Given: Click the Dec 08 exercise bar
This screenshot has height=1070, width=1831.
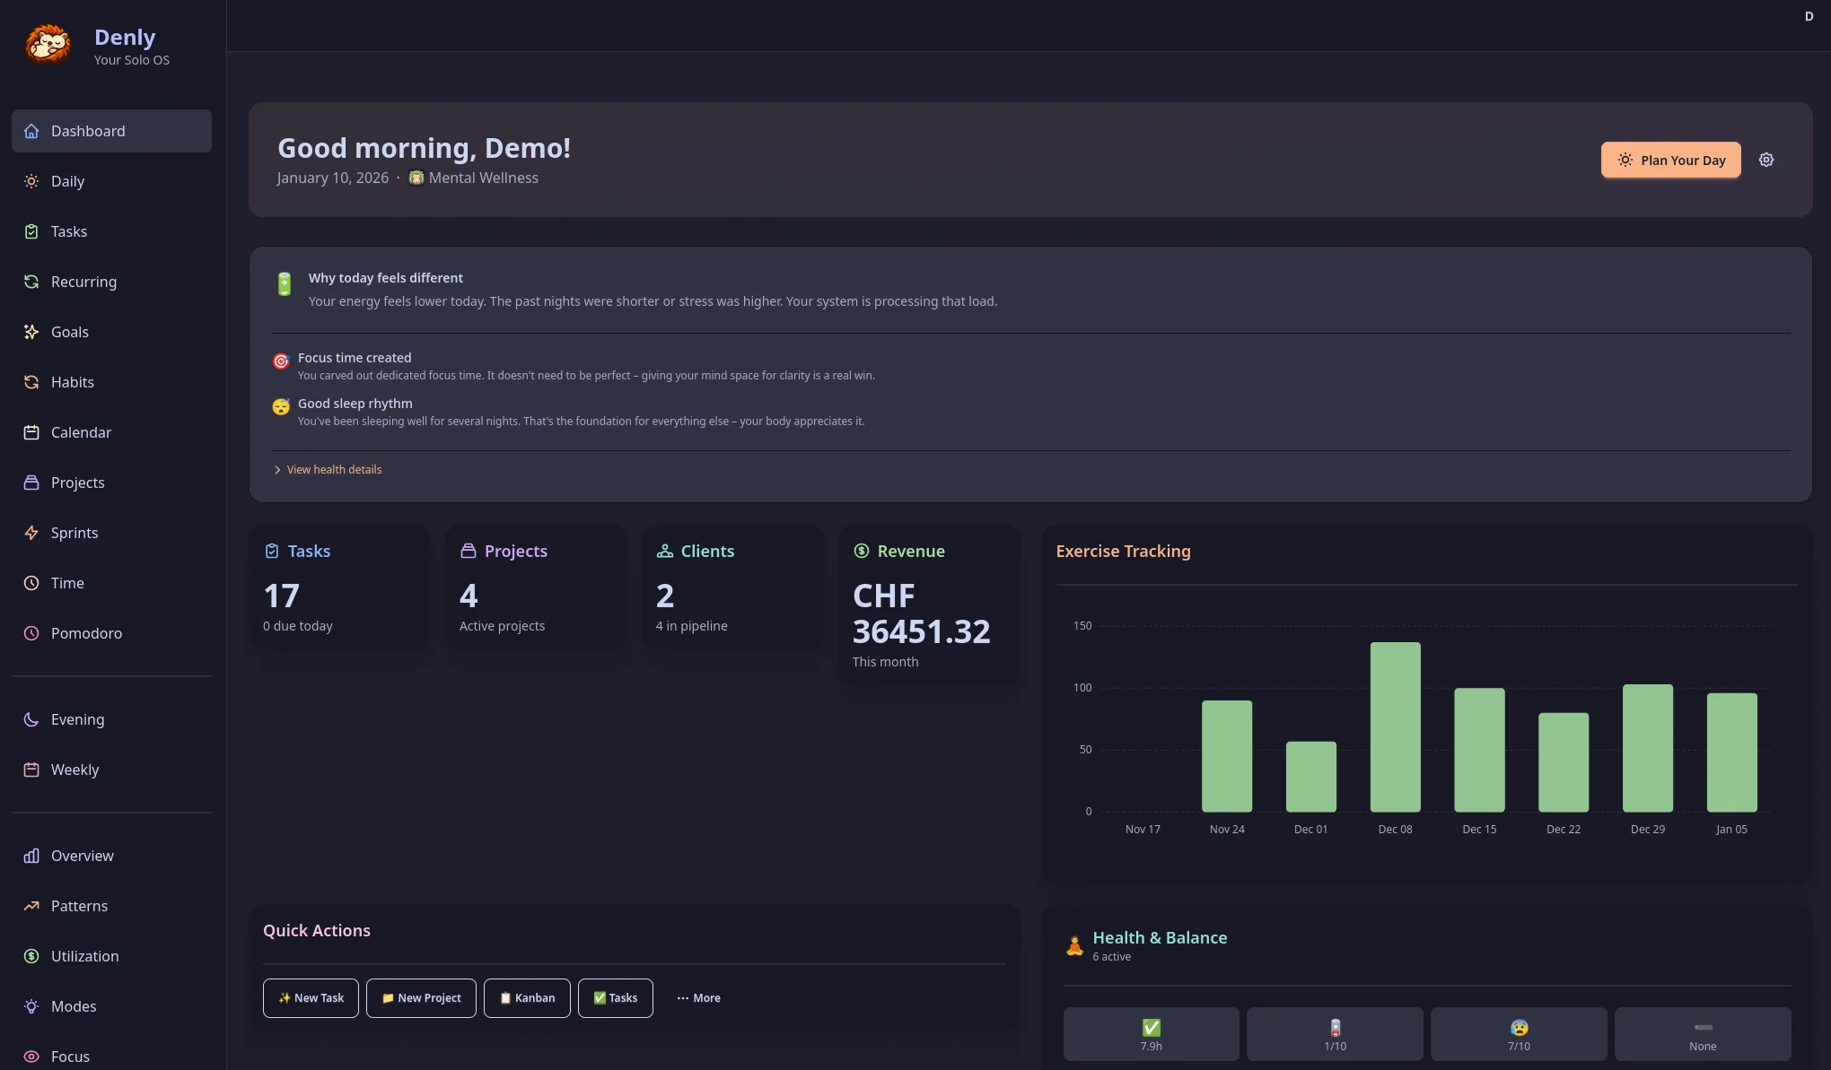Looking at the screenshot, I should pyautogui.click(x=1395, y=726).
